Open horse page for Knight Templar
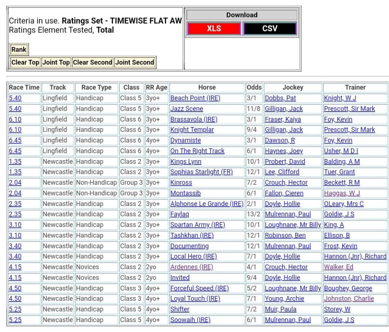Screen dimensions: 389x332 coord(192,130)
